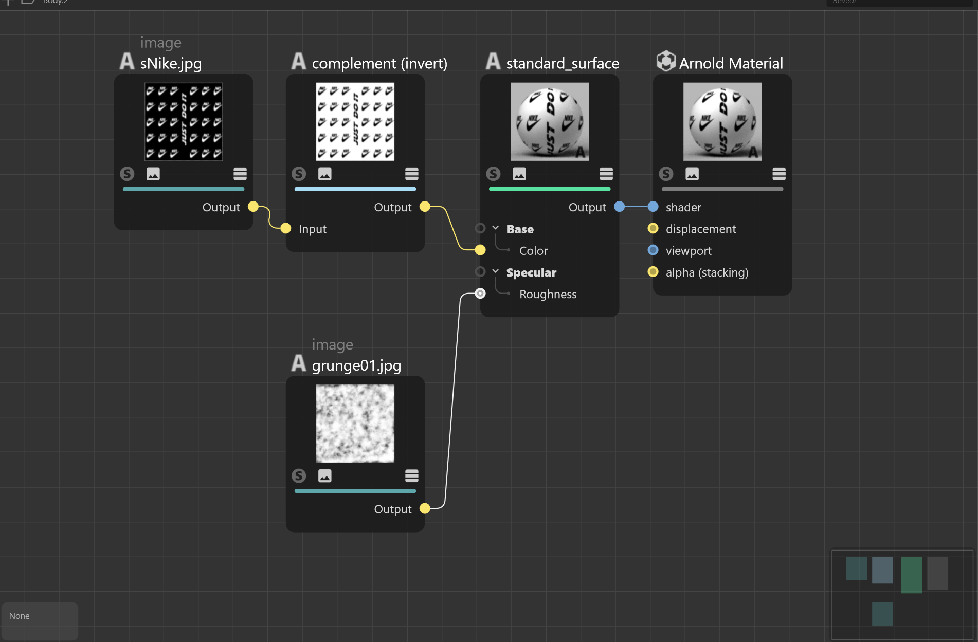Click the complement node Input port
Image resolution: width=978 pixels, height=642 pixels.
(x=286, y=228)
